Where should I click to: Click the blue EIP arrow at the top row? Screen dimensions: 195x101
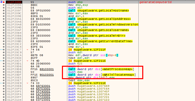pos(1,2)
